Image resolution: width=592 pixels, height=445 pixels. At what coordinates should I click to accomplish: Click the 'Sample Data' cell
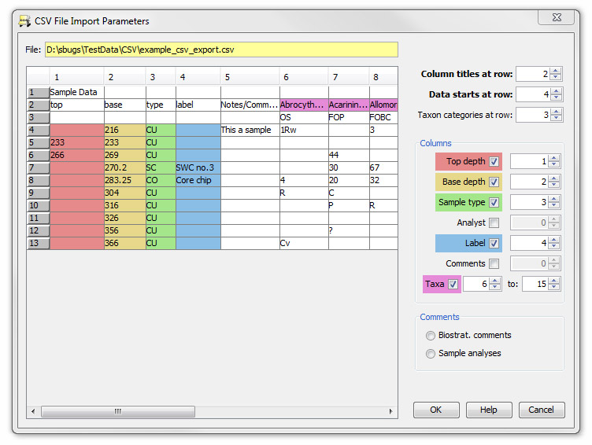(x=76, y=93)
